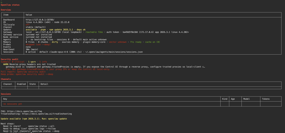Screen dimensions: 285x133
Task: Click the "Detail" column header
Action: [44, 84]
